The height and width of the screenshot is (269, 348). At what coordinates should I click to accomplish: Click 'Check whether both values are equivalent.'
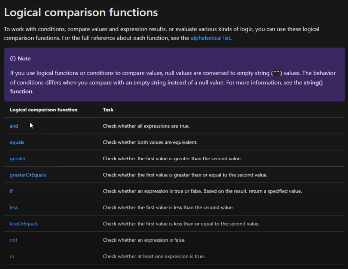click(x=150, y=142)
